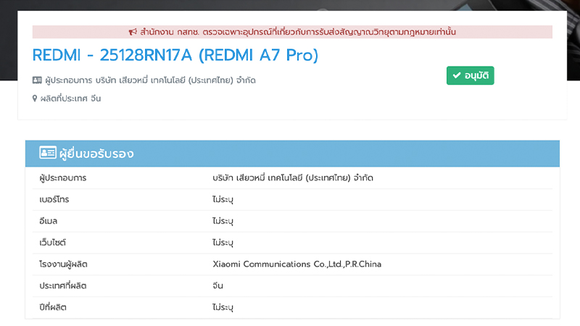Click the ประเทศที่ผลิต row label
Viewport: 580px width, 326px height.
click(63, 285)
